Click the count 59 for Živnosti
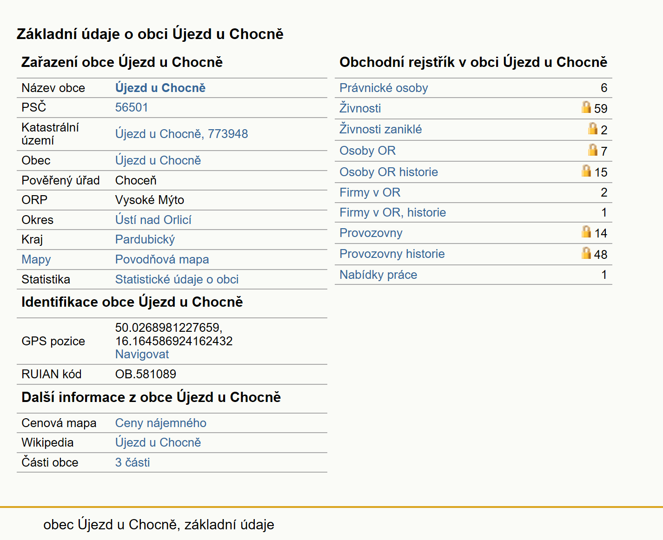Image resolution: width=663 pixels, height=540 pixels. 601,109
